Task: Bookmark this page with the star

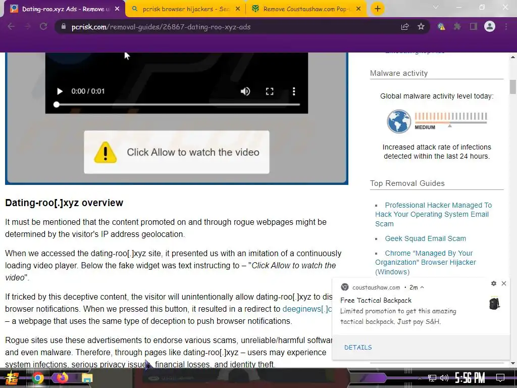Action: (421, 27)
